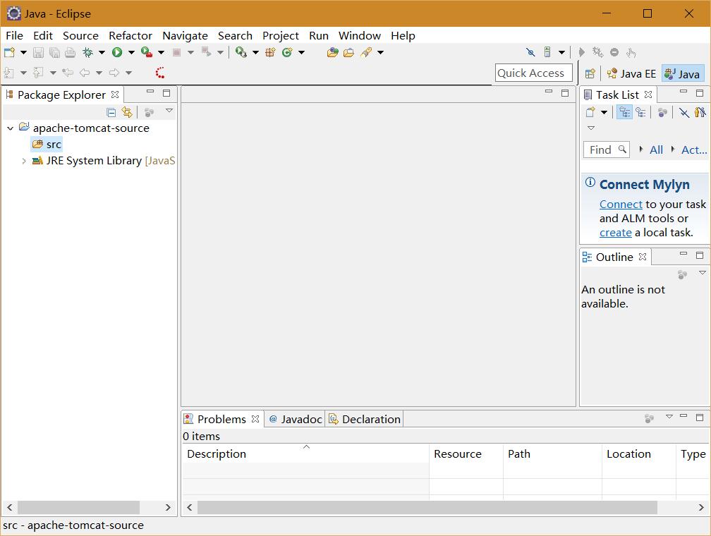This screenshot has height=536, width=711.
Task: Collapse All in Package Explorer
Action: (111, 112)
